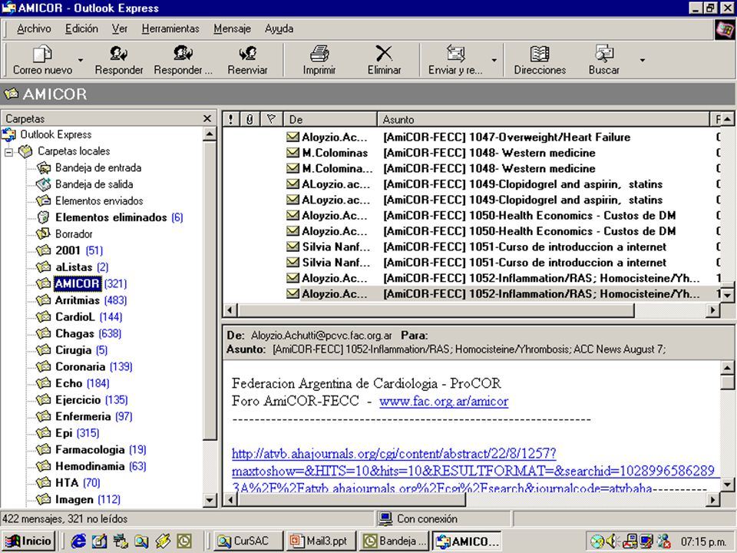Click the Inicio start button
Image resolution: width=737 pixels, height=553 pixels.
[29, 541]
